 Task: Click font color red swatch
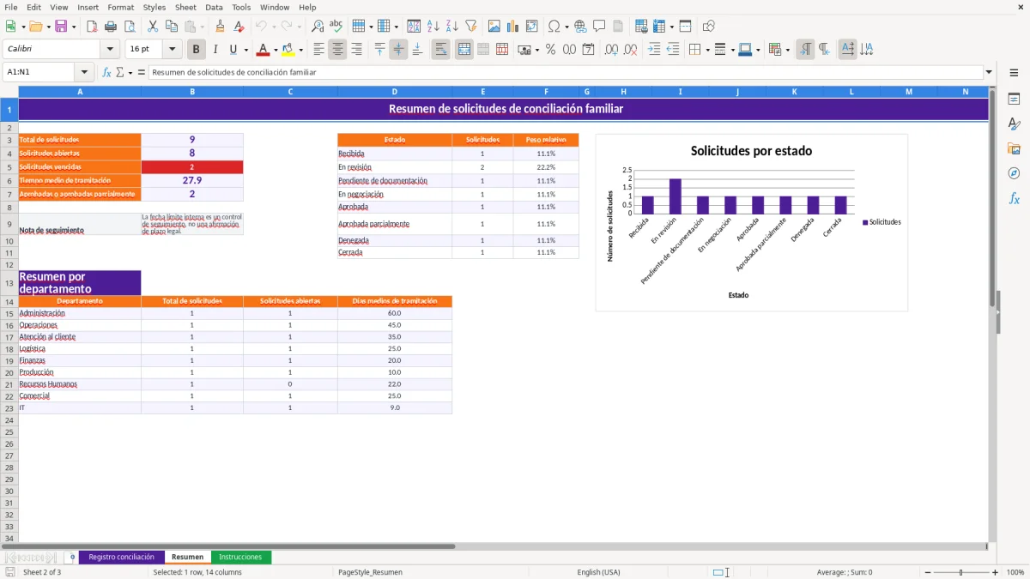263,50
